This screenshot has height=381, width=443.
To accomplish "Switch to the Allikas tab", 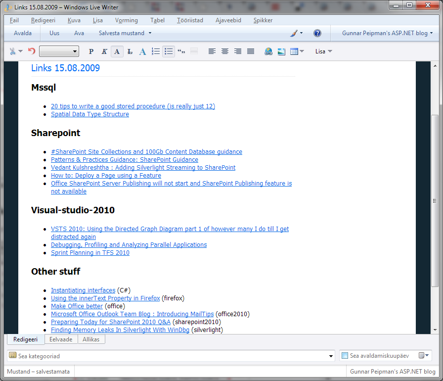I will tap(91, 339).
